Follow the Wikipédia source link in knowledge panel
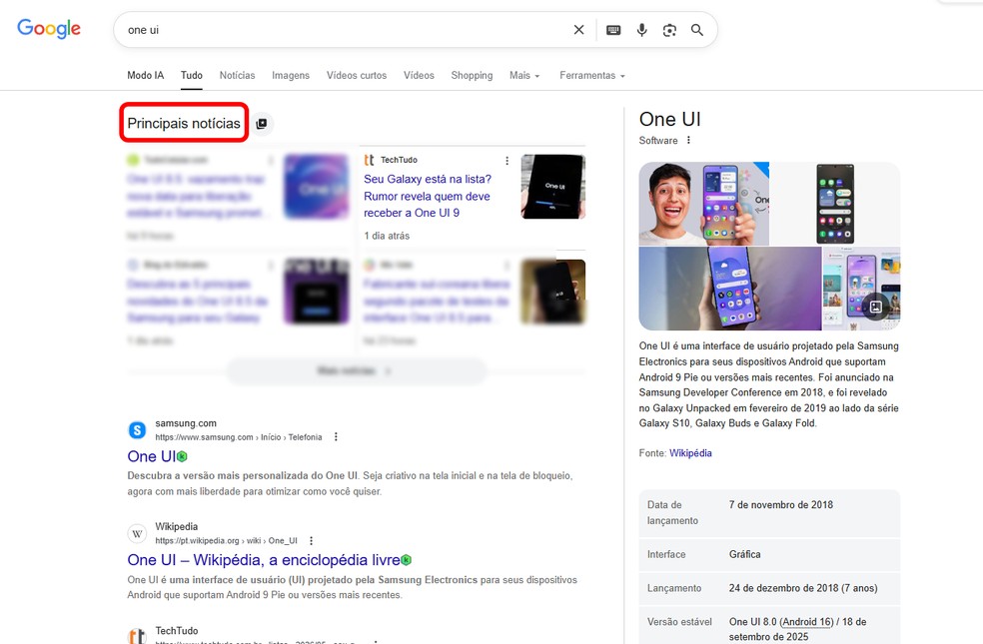The height and width of the screenshot is (644, 983). pos(690,453)
